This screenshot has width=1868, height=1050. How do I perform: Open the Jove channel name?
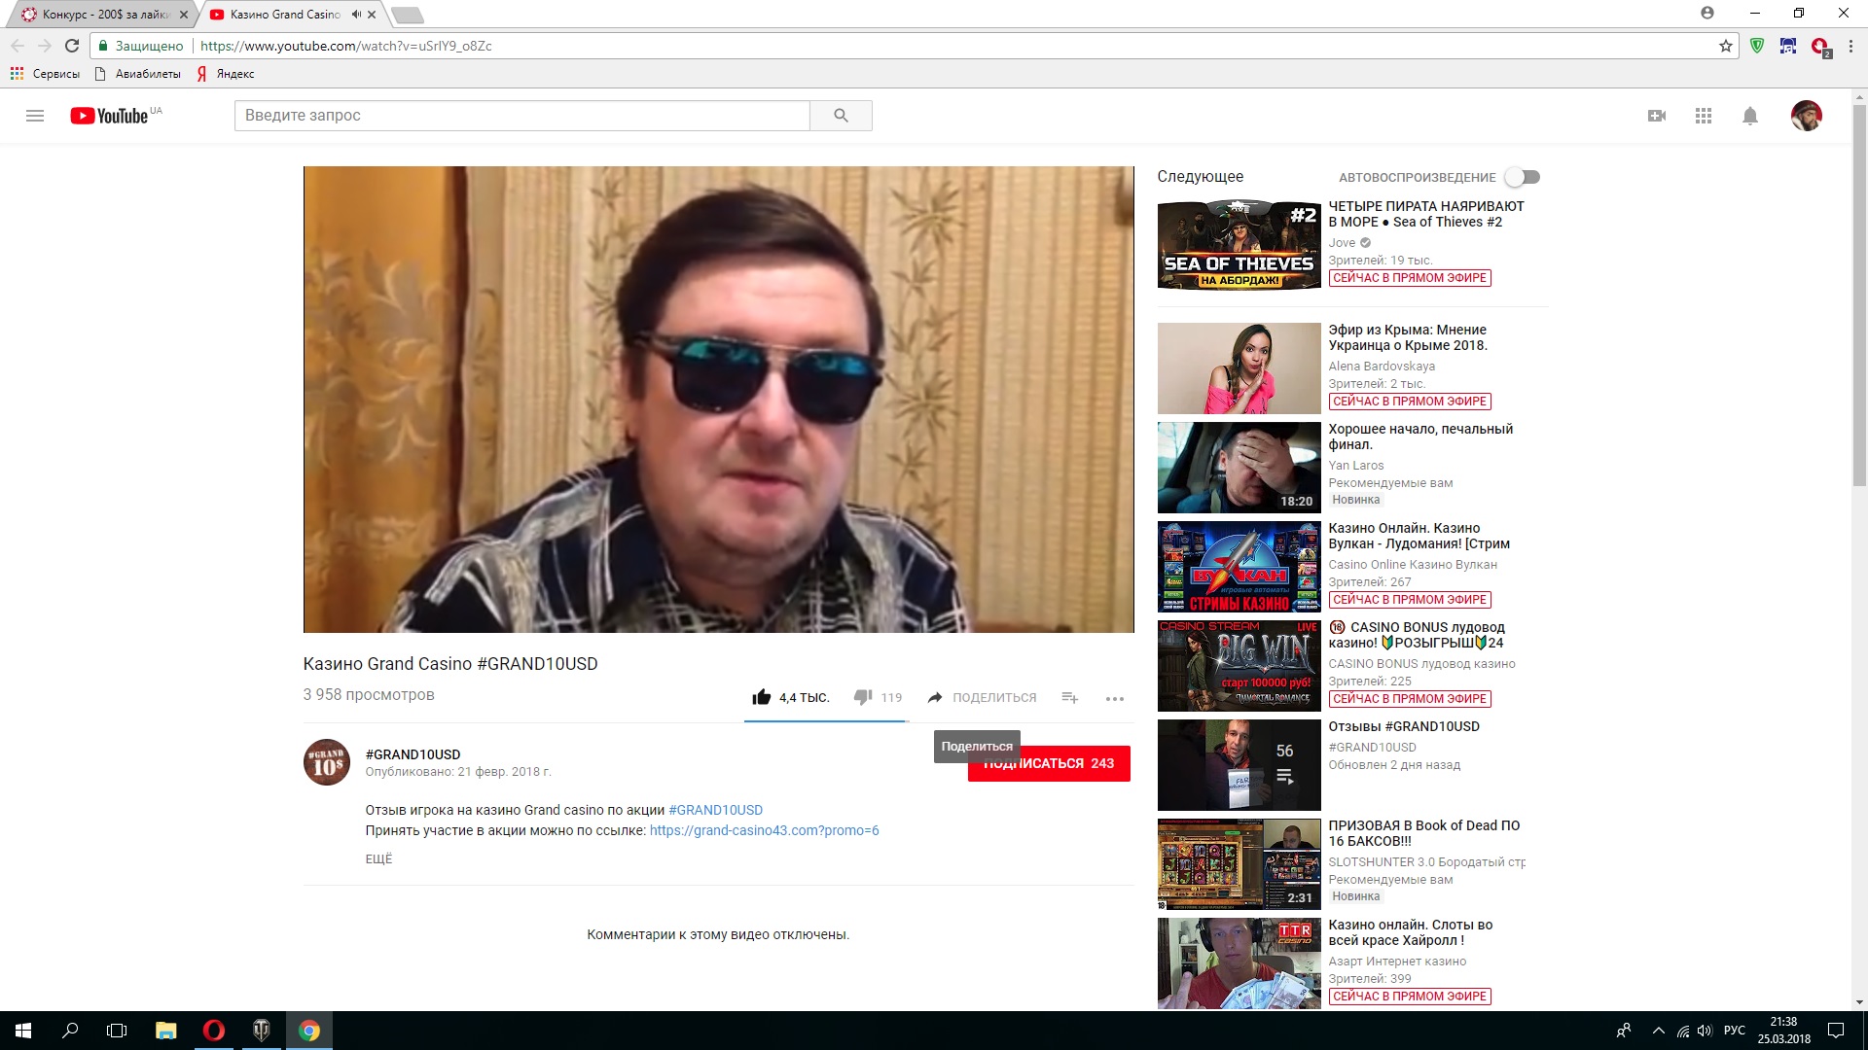[x=1342, y=243]
